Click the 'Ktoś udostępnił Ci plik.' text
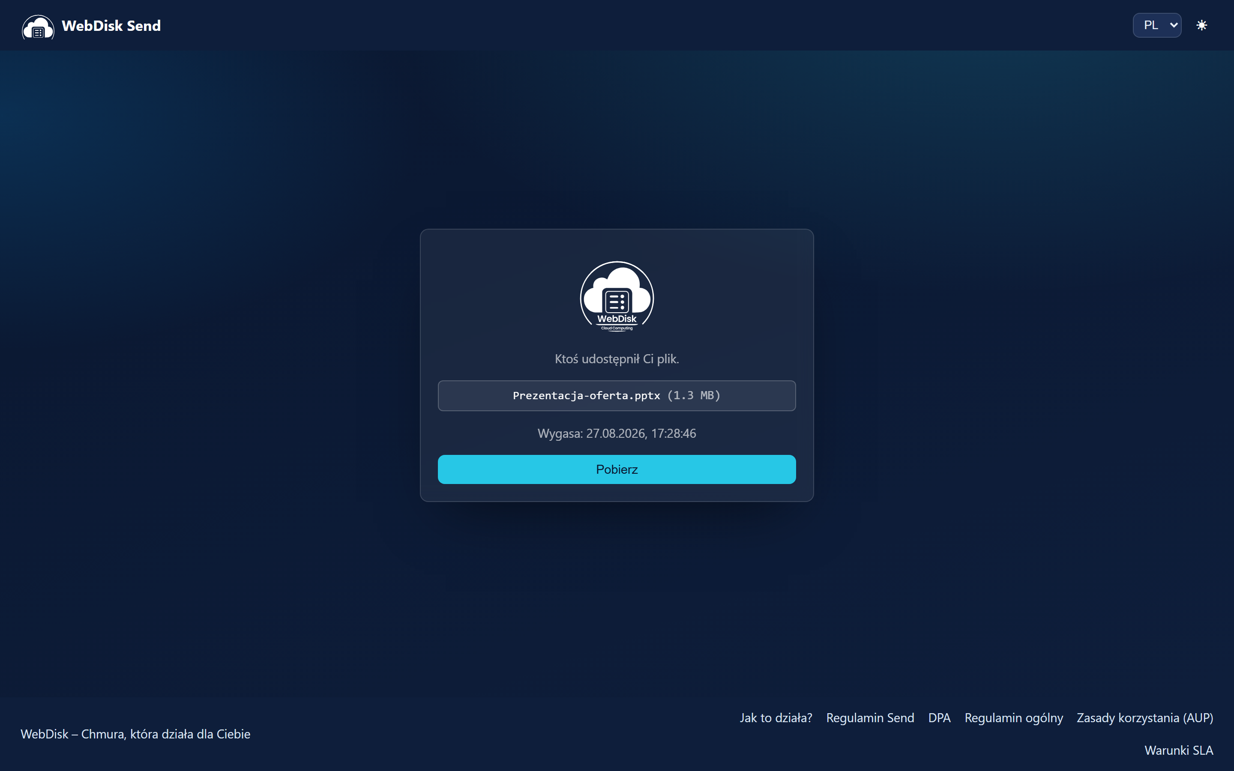This screenshot has width=1234, height=771. [617, 359]
